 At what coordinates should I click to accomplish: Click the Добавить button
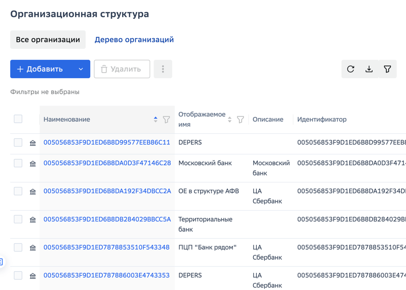(x=50, y=69)
